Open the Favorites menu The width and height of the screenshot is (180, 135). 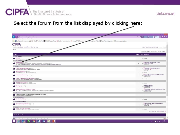24,39
